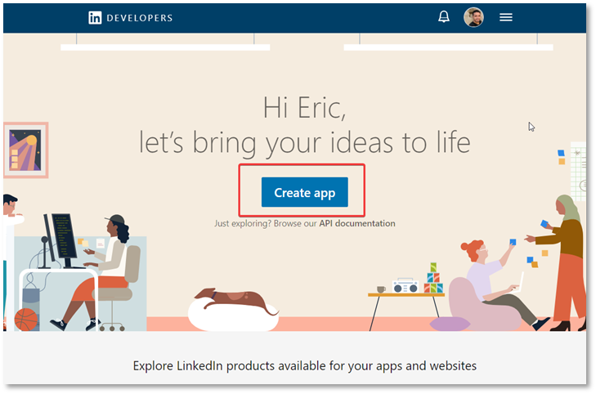
Task: Open the API documentation link
Action: tap(357, 223)
